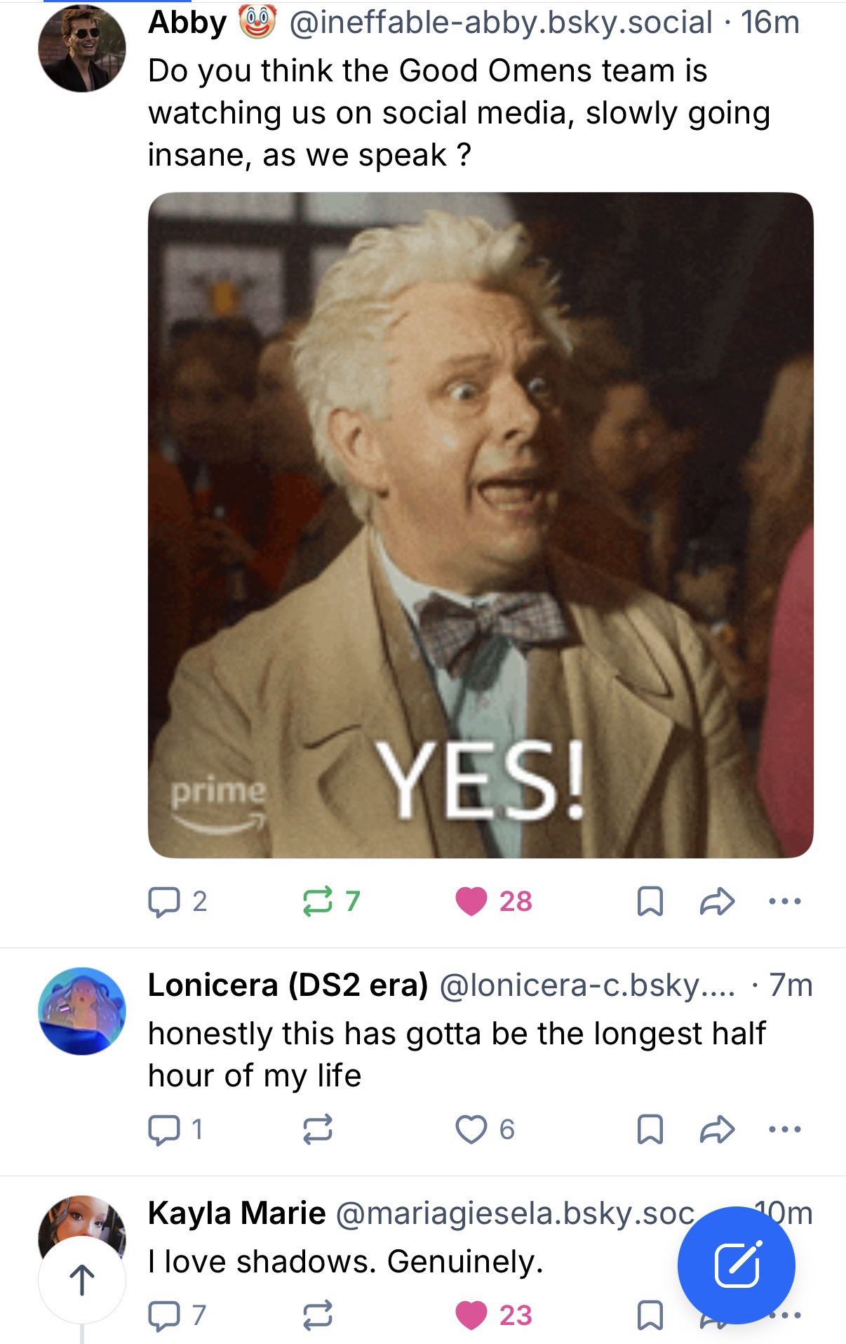The width and height of the screenshot is (846, 1344).
Task: Reply to Kayla Marie's shadows post
Action: click(177, 1315)
